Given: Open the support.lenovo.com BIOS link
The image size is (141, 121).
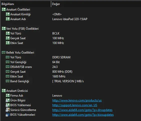Looking at the screenshot, I should [75, 105].
